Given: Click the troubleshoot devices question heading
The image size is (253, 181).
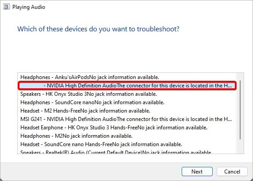Looking at the screenshot, I should (x=98, y=29).
